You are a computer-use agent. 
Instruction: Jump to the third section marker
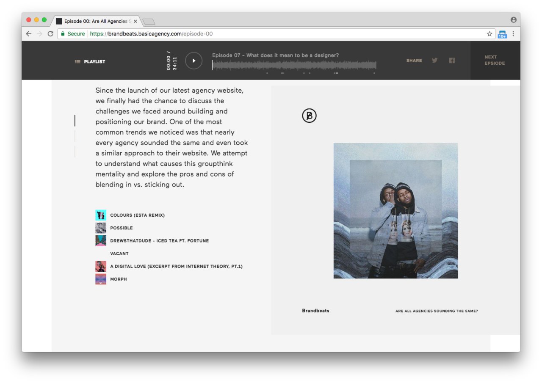point(75,152)
